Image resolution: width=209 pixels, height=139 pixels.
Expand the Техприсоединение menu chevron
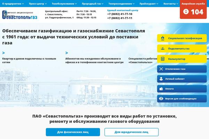[x=133, y=4]
